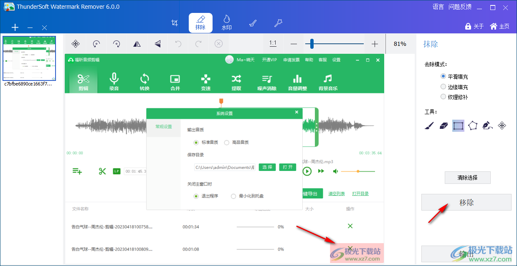Clear file list with X icon
The height and width of the screenshot is (266, 517).
(x=45, y=28)
